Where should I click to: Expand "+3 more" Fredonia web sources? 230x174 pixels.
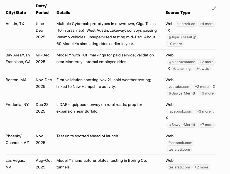[x=204, y=111]
